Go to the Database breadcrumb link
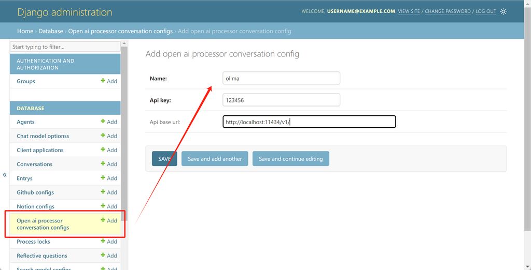The image size is (531, 270). pyautogui.click(x=51, y=31)
